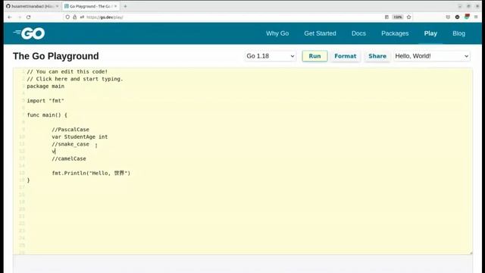Open the Docs nav menu
Image resolution: width=485 pixels, height=273 pixels.
pyautogui.click(x=358, y=33)
